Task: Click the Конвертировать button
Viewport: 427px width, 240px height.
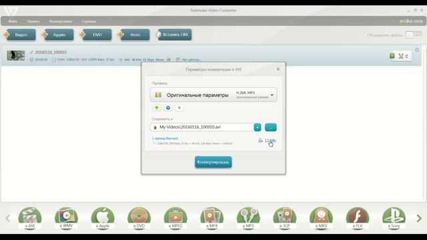Action: coord(213,162)
